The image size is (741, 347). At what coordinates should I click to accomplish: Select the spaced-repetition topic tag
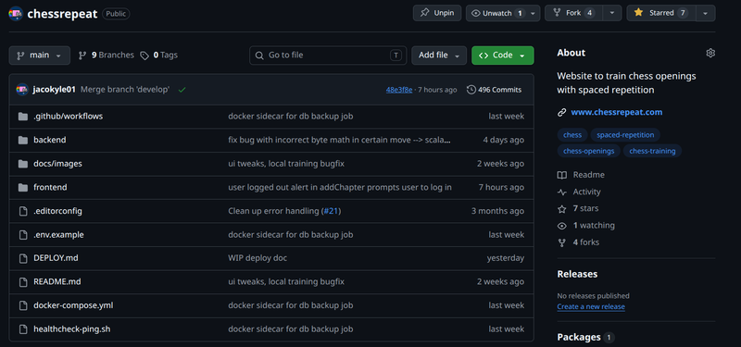[x=625, y=135]
